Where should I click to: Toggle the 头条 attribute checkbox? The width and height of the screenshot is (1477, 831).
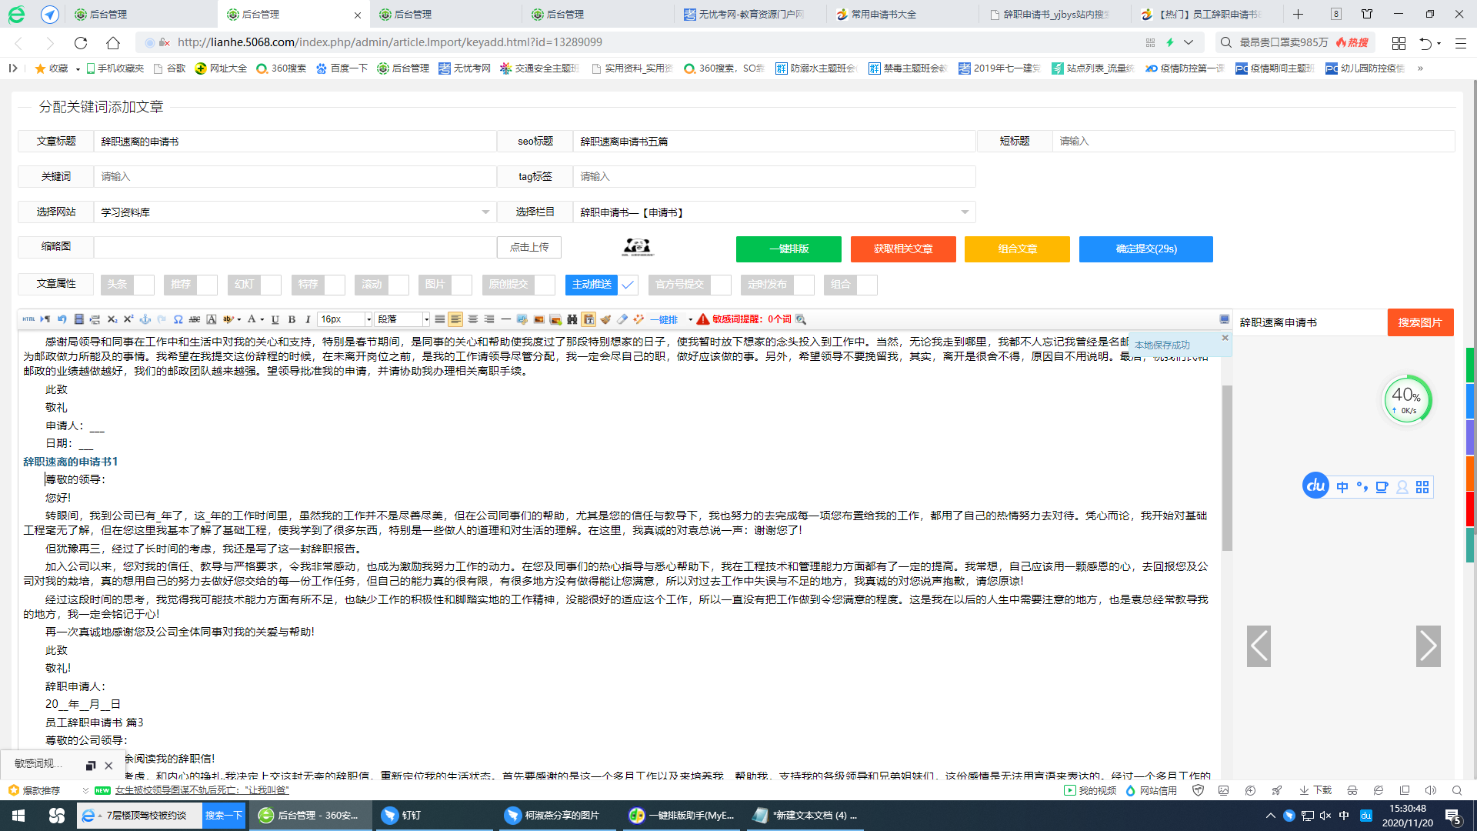point(144,285)
